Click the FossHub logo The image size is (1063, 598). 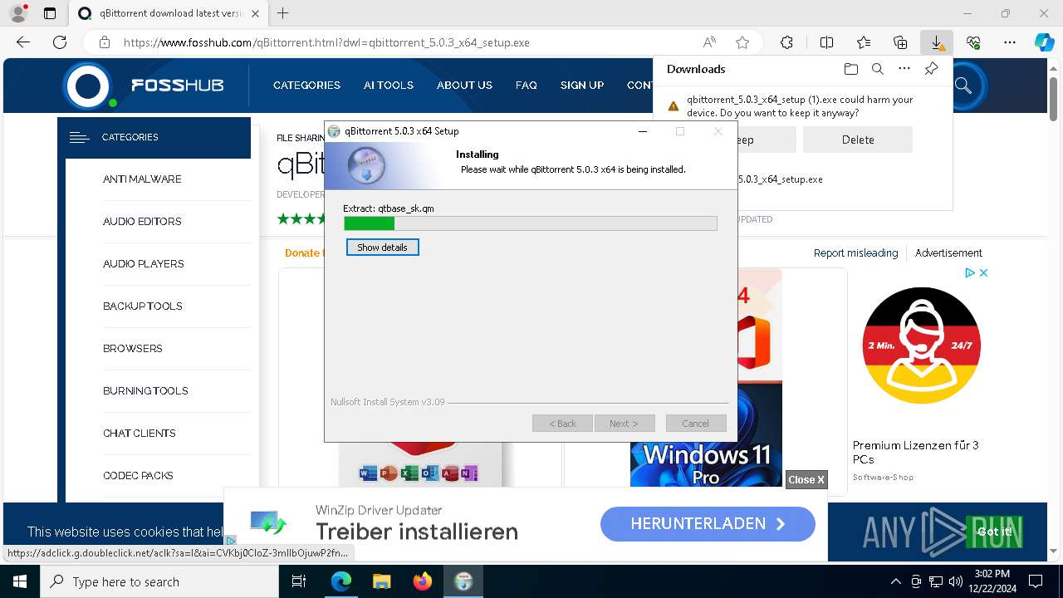(144, 85)
